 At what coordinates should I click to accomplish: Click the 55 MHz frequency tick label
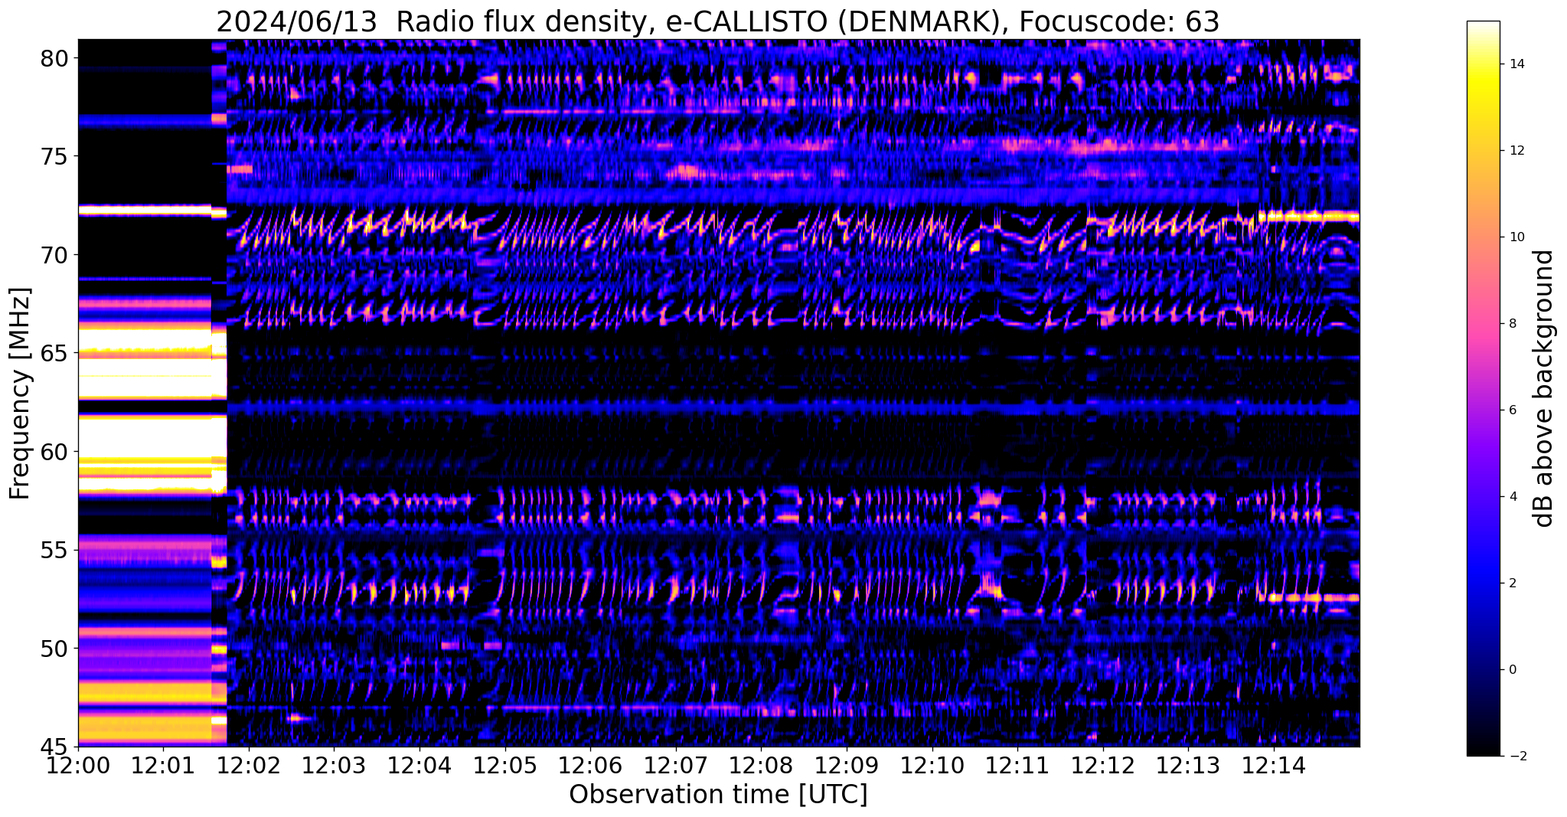55,551
